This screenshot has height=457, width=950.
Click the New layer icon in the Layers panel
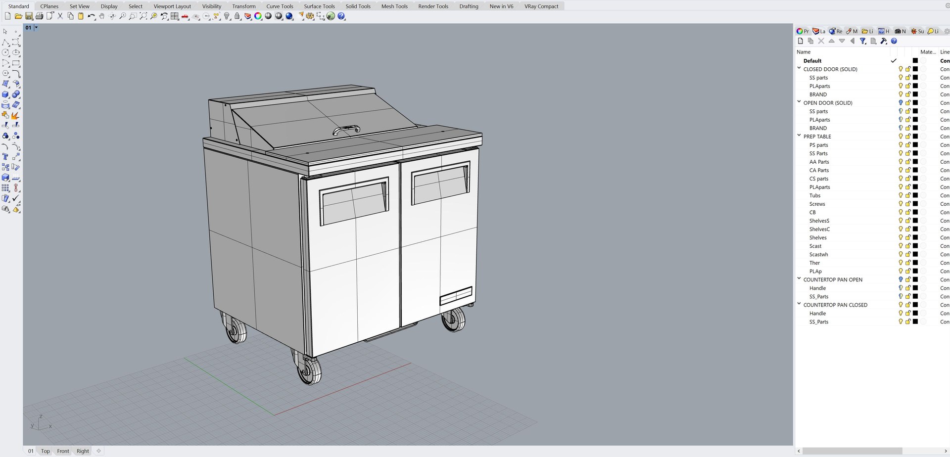(x=801, y=41)
